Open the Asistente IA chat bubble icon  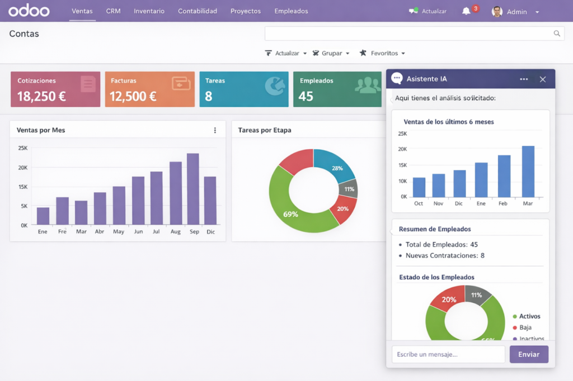(397, 78)
